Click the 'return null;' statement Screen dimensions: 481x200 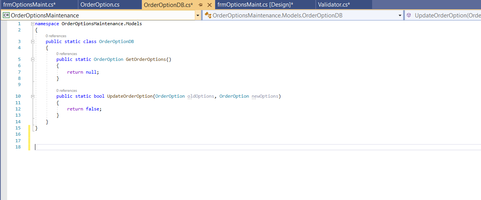coord(83,72)
